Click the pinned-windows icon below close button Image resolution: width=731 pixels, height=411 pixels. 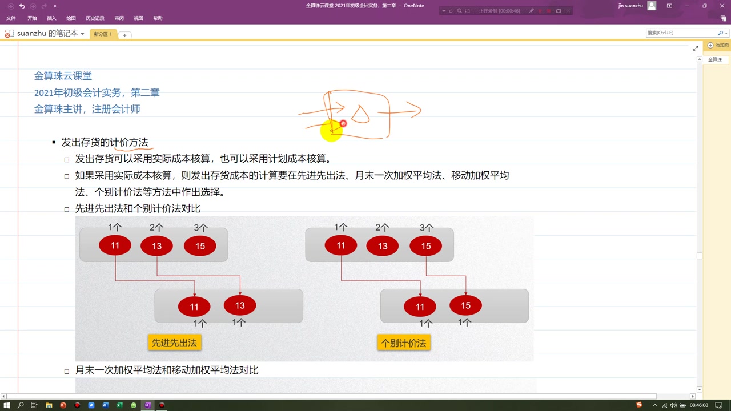click(724, 18)
